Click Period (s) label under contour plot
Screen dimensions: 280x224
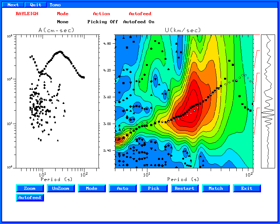(183, 179)
